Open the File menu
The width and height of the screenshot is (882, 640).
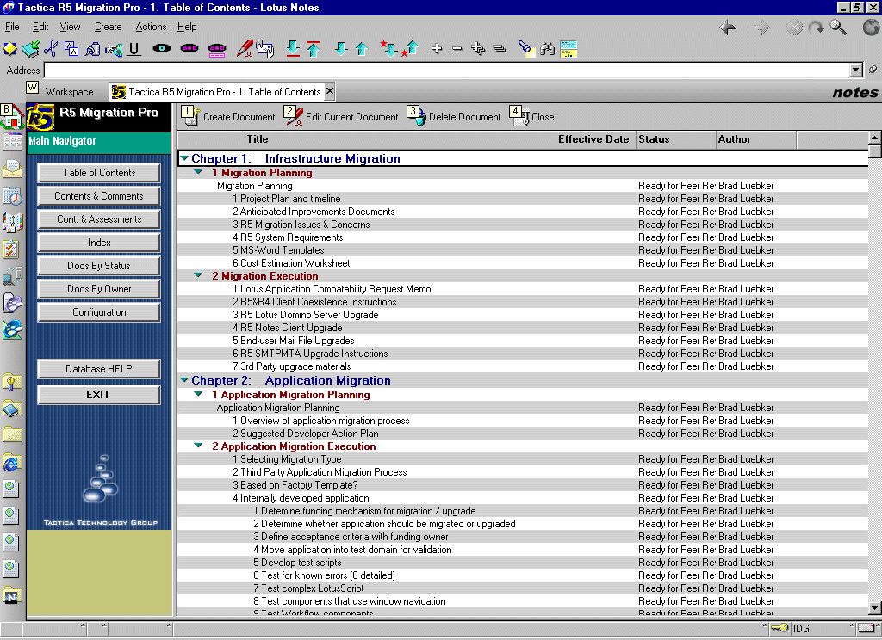point(12,27)
